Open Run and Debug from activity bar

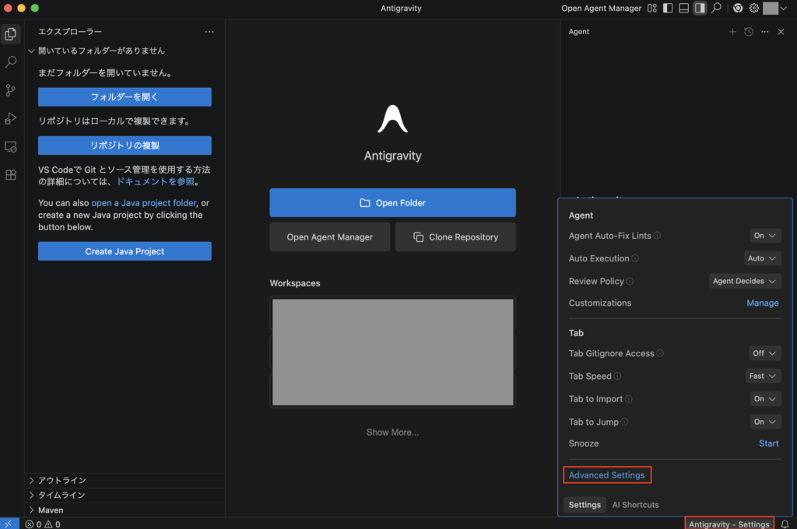tap(11, 118)
